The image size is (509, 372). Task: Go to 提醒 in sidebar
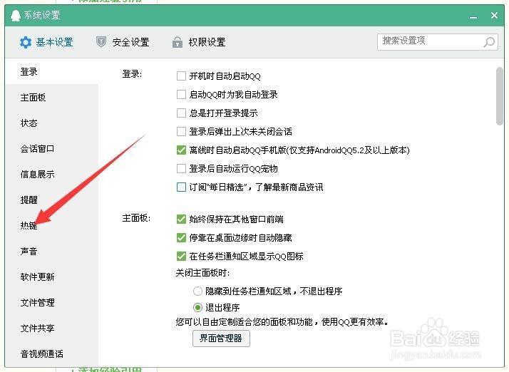point(29,200)
